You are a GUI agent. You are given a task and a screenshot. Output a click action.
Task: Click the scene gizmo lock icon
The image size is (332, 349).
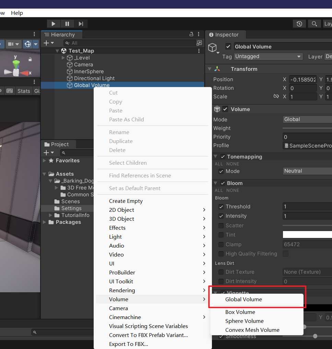30,59
